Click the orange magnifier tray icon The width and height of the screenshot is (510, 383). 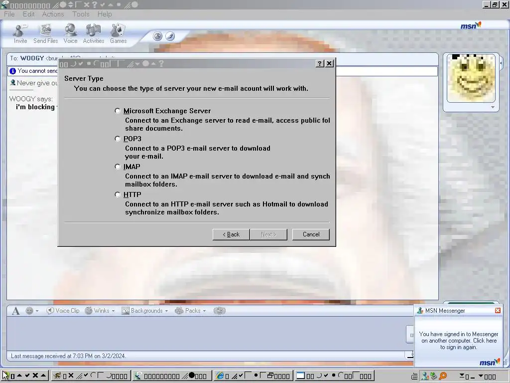[x=443, y=376]
